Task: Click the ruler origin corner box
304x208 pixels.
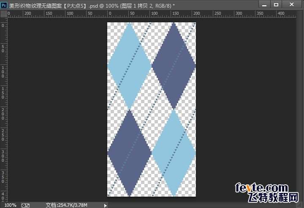Action: tap(3, 13)
